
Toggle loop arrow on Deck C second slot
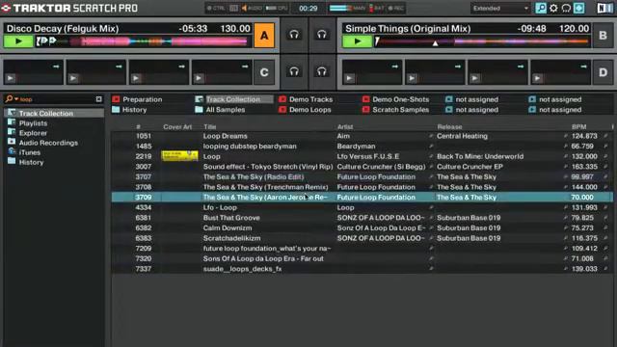[x=119, y=67]
